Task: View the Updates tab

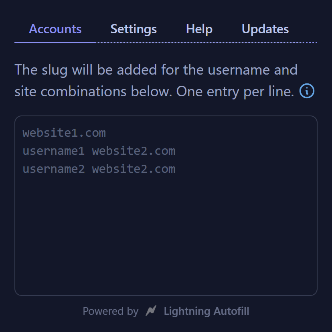Action: pos(265,28)
